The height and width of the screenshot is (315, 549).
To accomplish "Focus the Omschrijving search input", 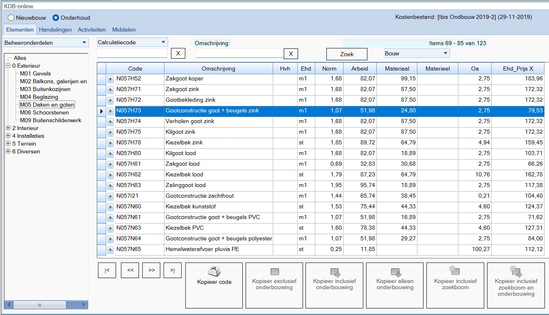I will click(x=240, y=53).
